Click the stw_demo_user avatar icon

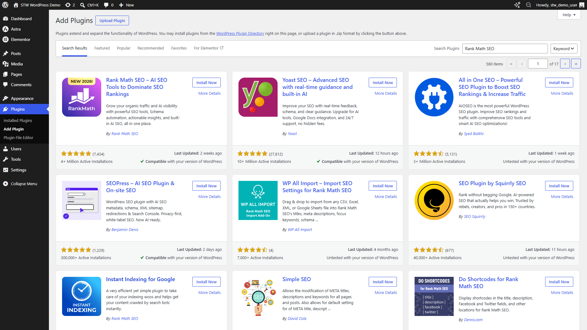582,5
